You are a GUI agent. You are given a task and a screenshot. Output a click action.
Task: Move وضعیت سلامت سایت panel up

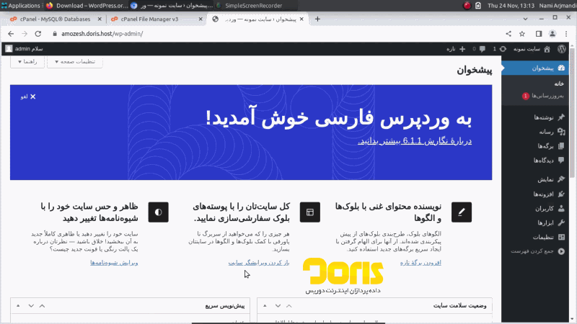[289, 305]
